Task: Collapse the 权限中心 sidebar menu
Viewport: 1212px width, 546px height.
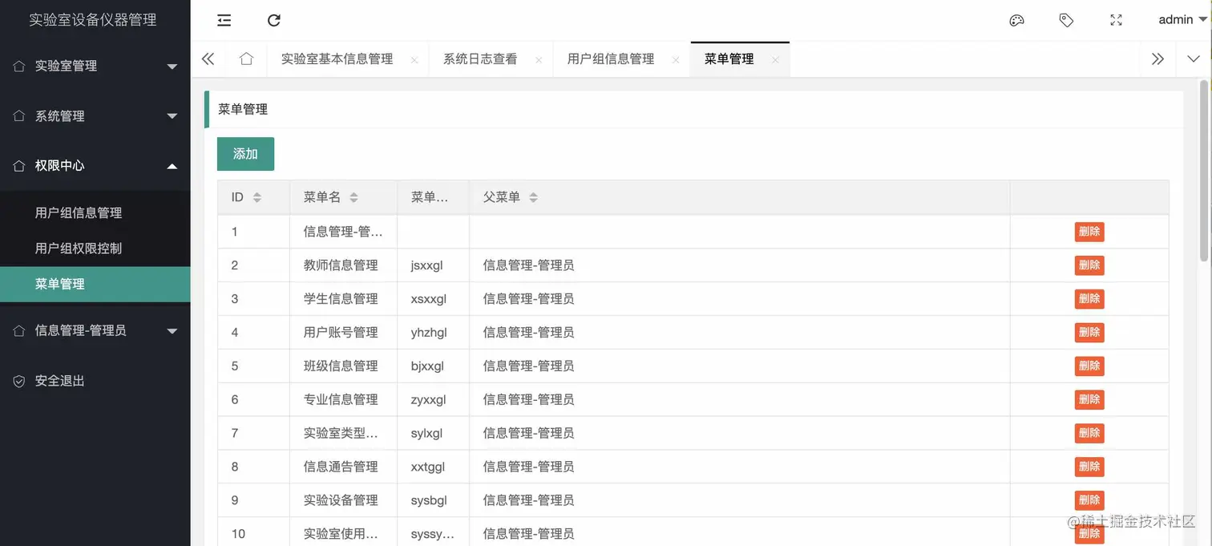Action: click(x=95, y=165)
